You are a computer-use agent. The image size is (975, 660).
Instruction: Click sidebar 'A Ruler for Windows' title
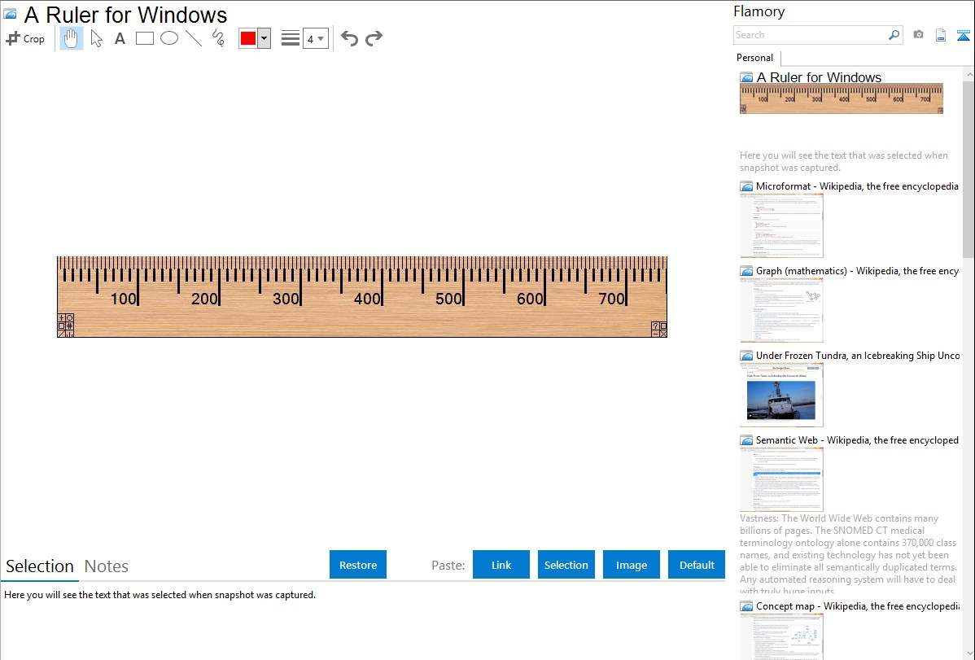(x=819, y=77)
